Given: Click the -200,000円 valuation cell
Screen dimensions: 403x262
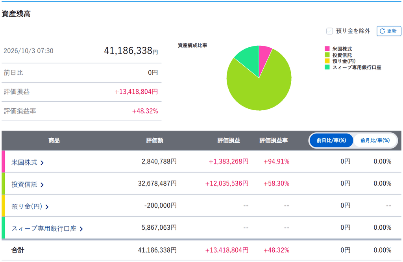Looking at the screenshot, I should (161, 206).
